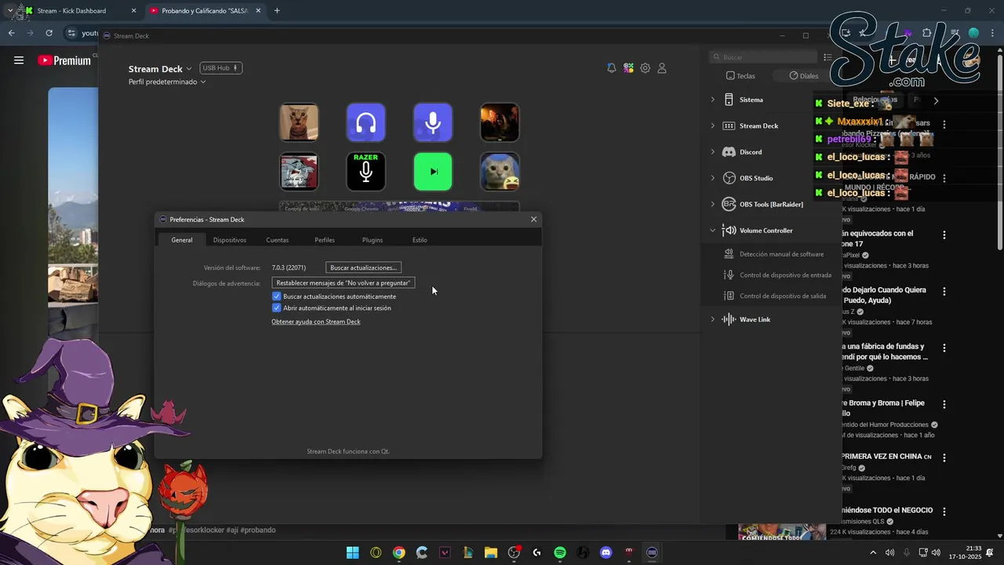Open the colorful Marketplace icon in Stream Deck
1004x565 pixels.
pos(628,68)
